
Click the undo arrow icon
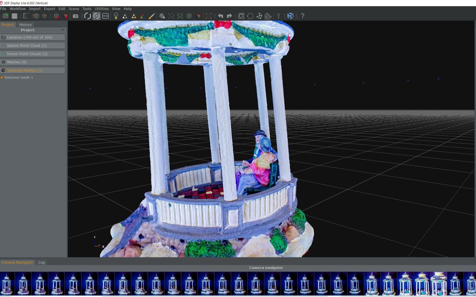tap(220, 16)
